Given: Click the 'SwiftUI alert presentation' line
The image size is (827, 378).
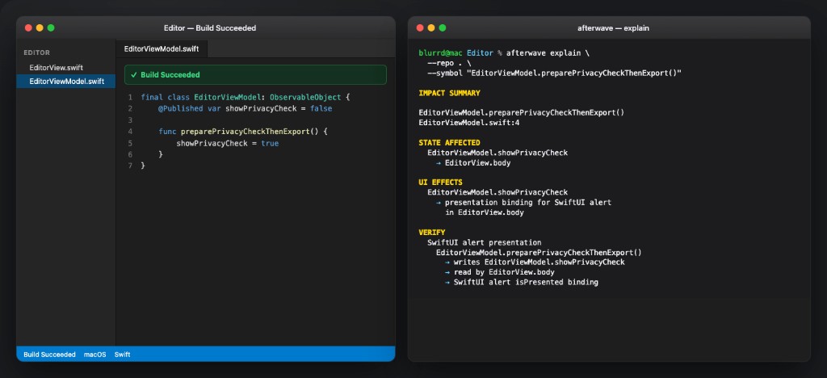Looking at the screenshot, I should [485, 242].
